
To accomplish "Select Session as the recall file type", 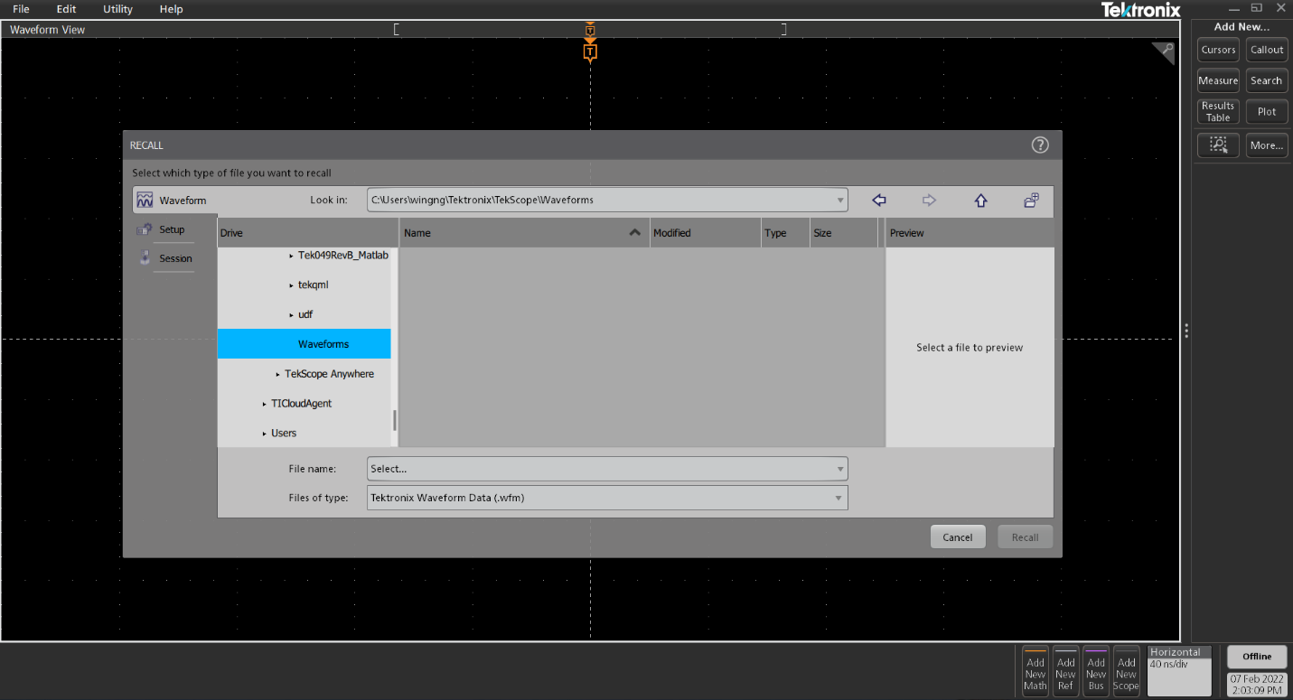I will pos(174,258).
